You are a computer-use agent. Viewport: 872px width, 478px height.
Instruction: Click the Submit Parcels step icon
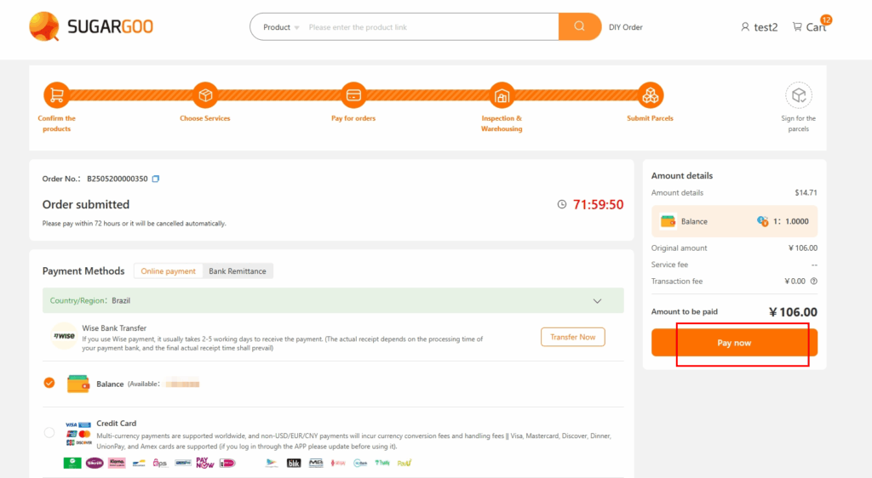[x=650, y=95]
